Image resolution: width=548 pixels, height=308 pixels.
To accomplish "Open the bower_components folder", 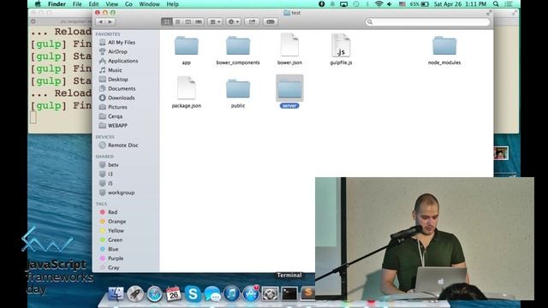I will (x=238, y=46).
